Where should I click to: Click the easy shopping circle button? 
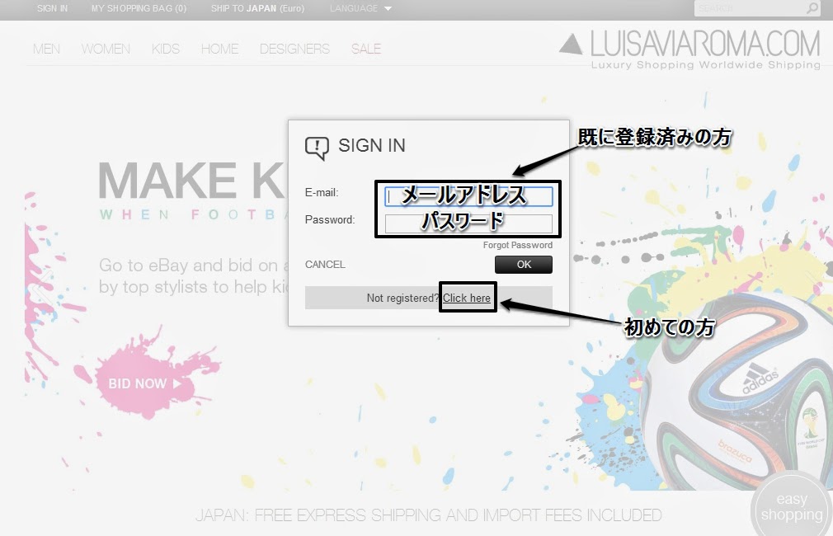click(791, 506)
